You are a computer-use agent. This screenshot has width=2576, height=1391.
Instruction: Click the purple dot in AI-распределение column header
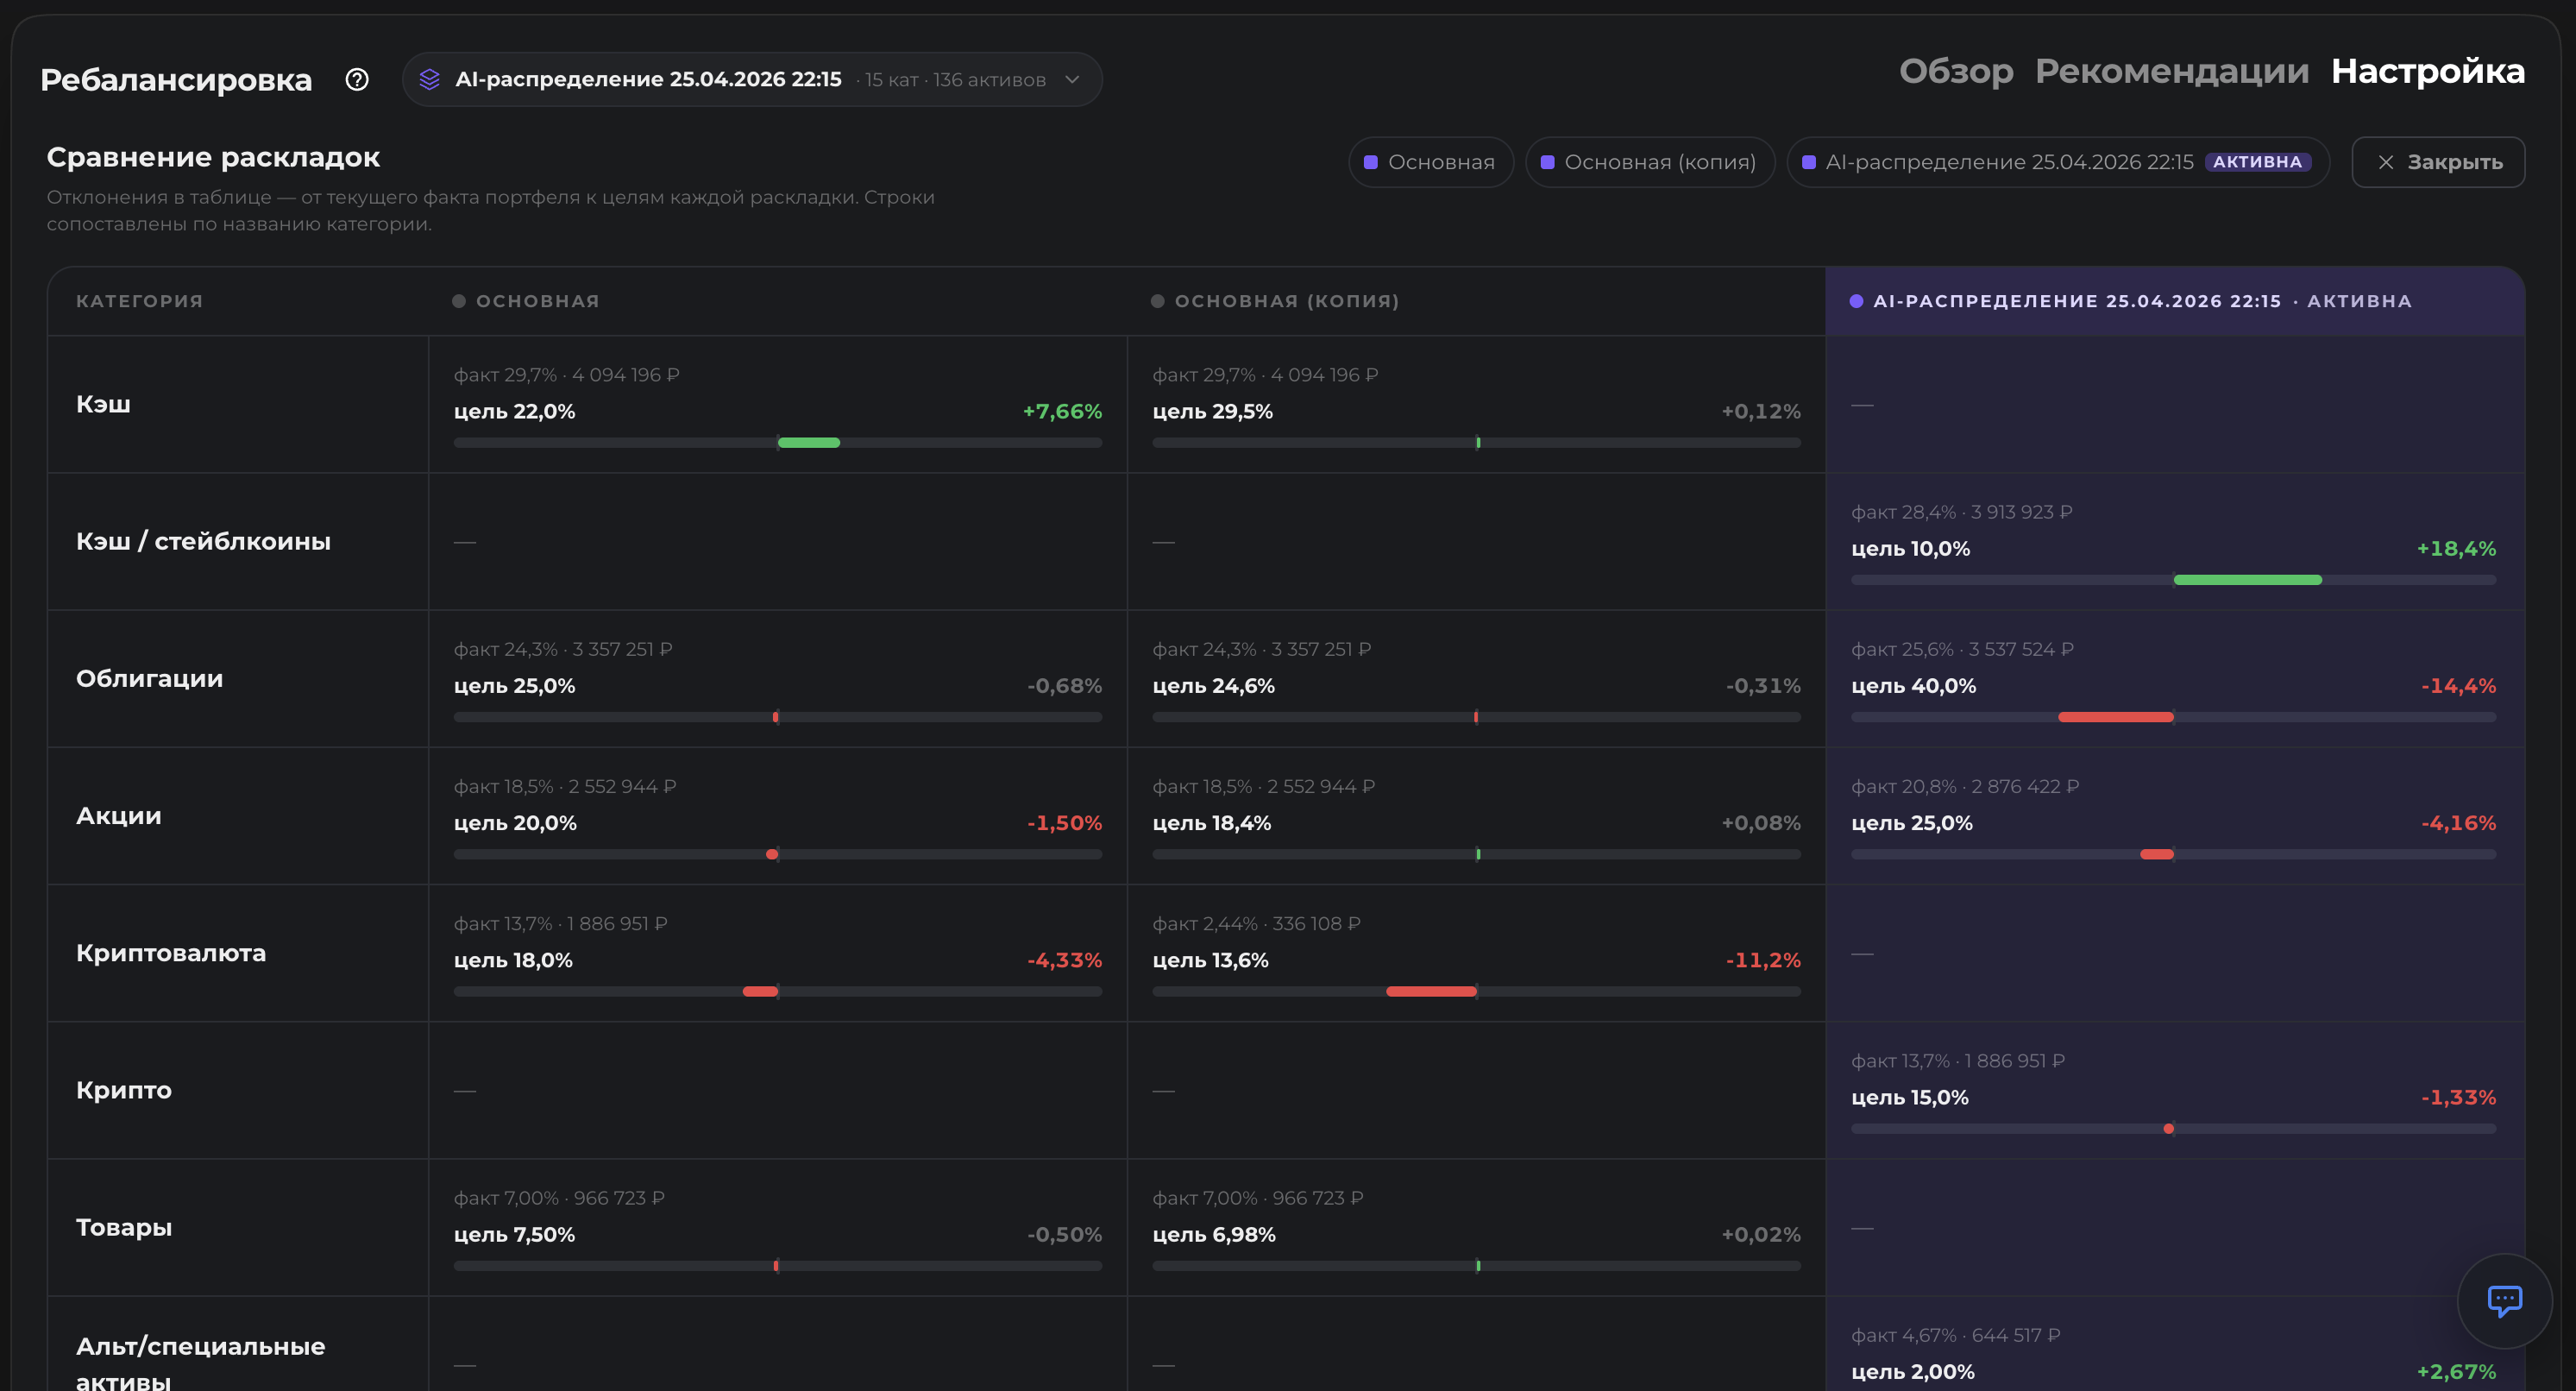(x=1856, y=301)
